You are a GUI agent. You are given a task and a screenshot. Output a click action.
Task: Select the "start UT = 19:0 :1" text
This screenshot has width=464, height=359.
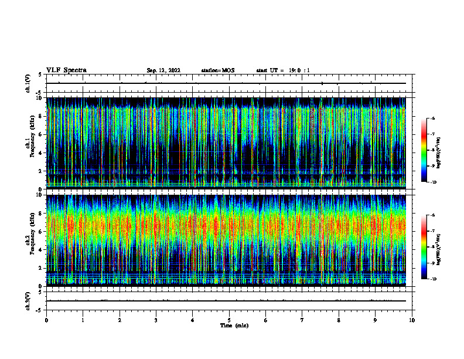pyautogui.click(x=283, y=70)
